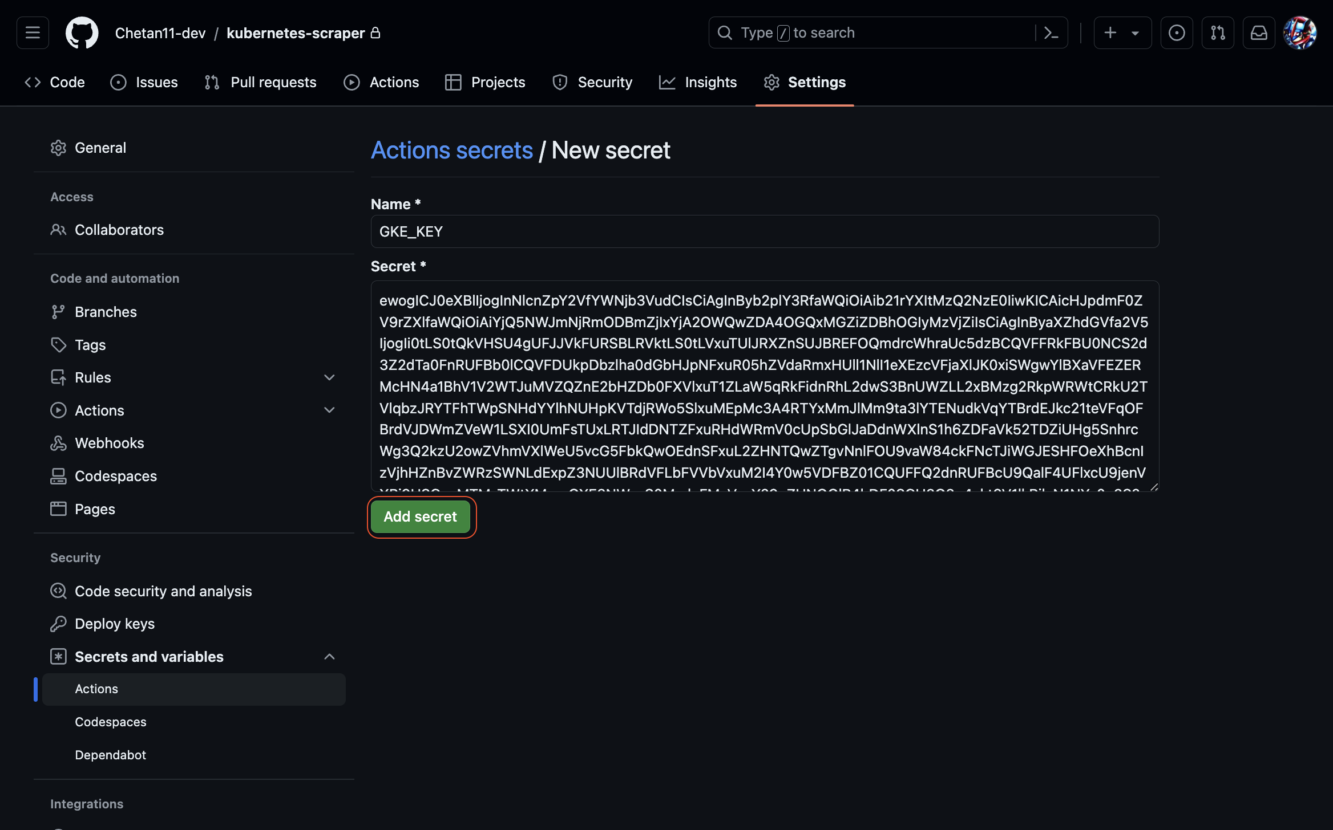Viewport: 1333px width, 830px height.
Task: Open the notifications inbox icon
Action: pos(1259,32)
